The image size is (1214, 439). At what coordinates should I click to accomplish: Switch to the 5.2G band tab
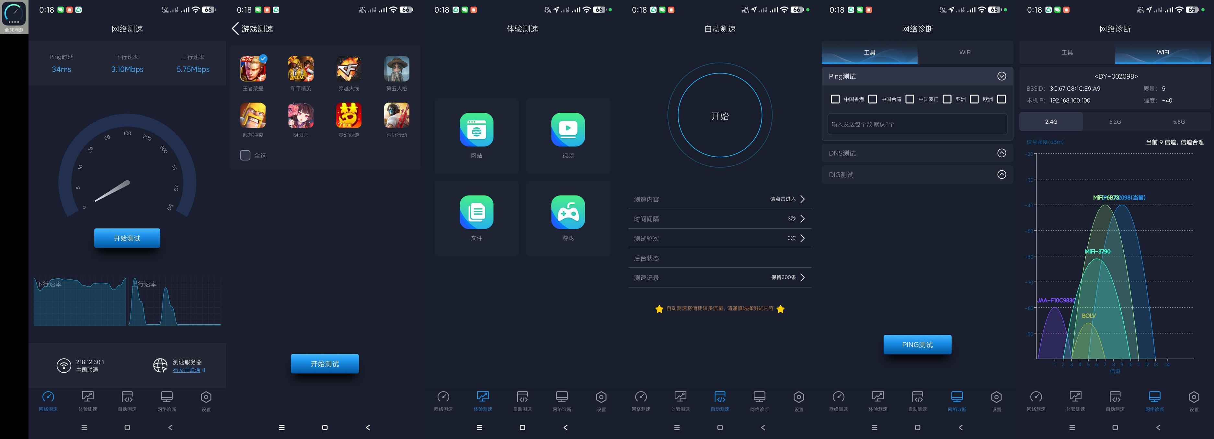[x=1115, y=121]
